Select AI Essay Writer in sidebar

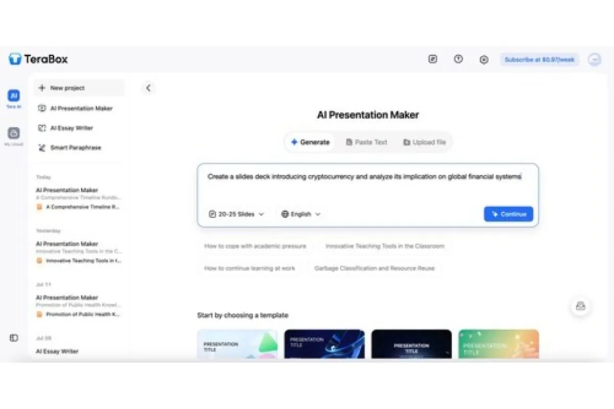71,128
